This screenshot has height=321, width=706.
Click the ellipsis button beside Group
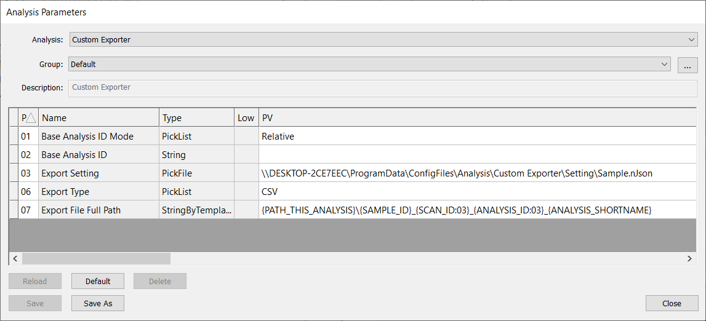[688, 65]
